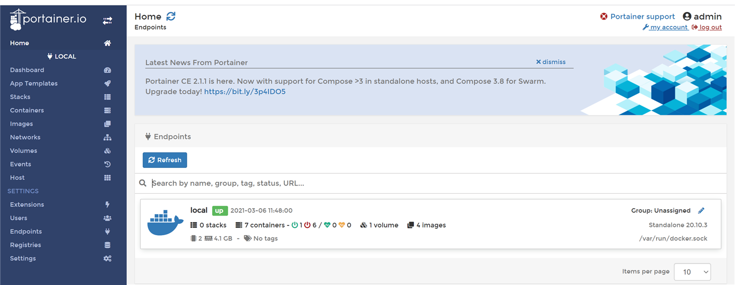Open the Users menu item
This screenshot has width=735, height=285.
[x=19, y=218]
